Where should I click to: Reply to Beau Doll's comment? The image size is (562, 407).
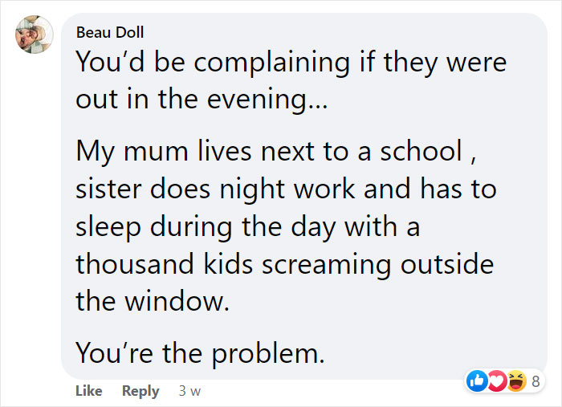(140, 391)
